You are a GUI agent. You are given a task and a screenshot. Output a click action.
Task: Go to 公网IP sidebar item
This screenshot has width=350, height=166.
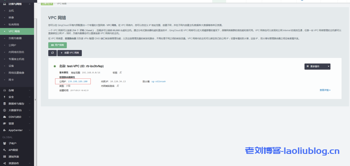point(13,45)
